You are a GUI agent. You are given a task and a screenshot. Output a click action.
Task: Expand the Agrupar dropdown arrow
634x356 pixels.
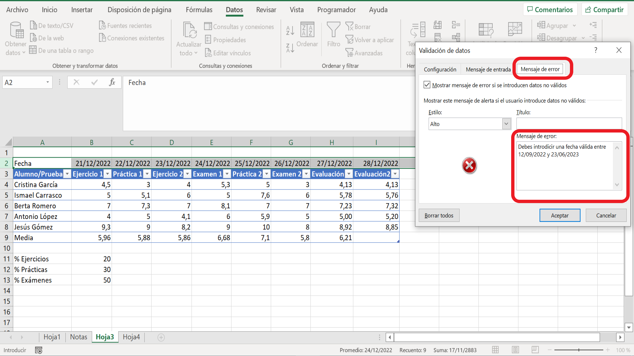click(574, 25)
